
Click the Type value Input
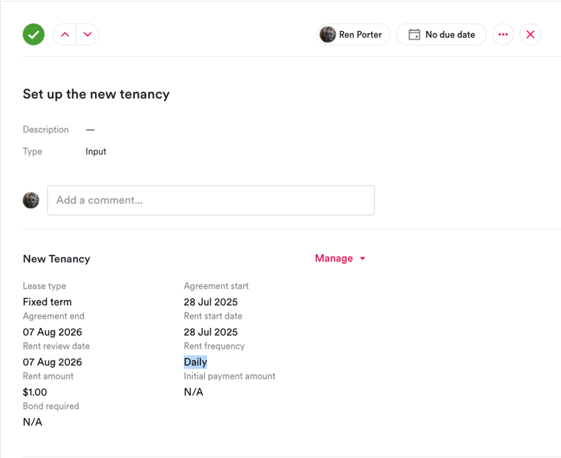tap(96, 151)
